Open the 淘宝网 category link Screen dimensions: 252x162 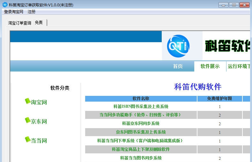click(x=39, y=102)
